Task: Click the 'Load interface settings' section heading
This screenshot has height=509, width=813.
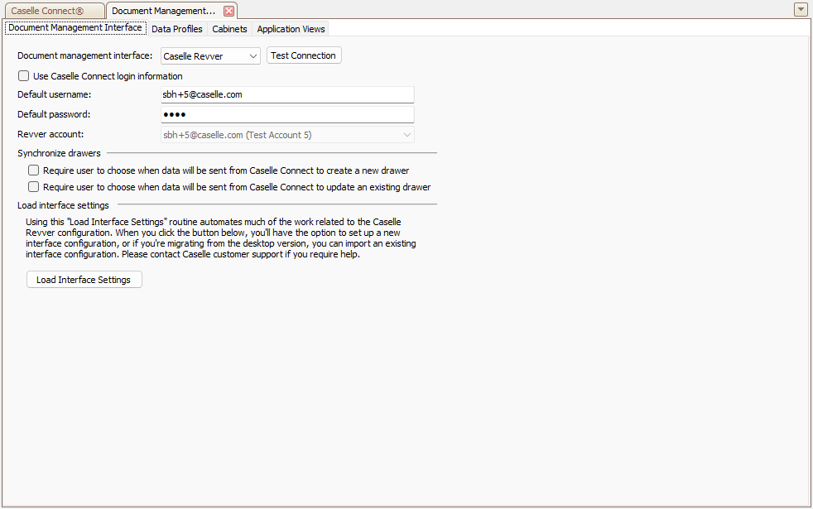Action: coord(63,205)
